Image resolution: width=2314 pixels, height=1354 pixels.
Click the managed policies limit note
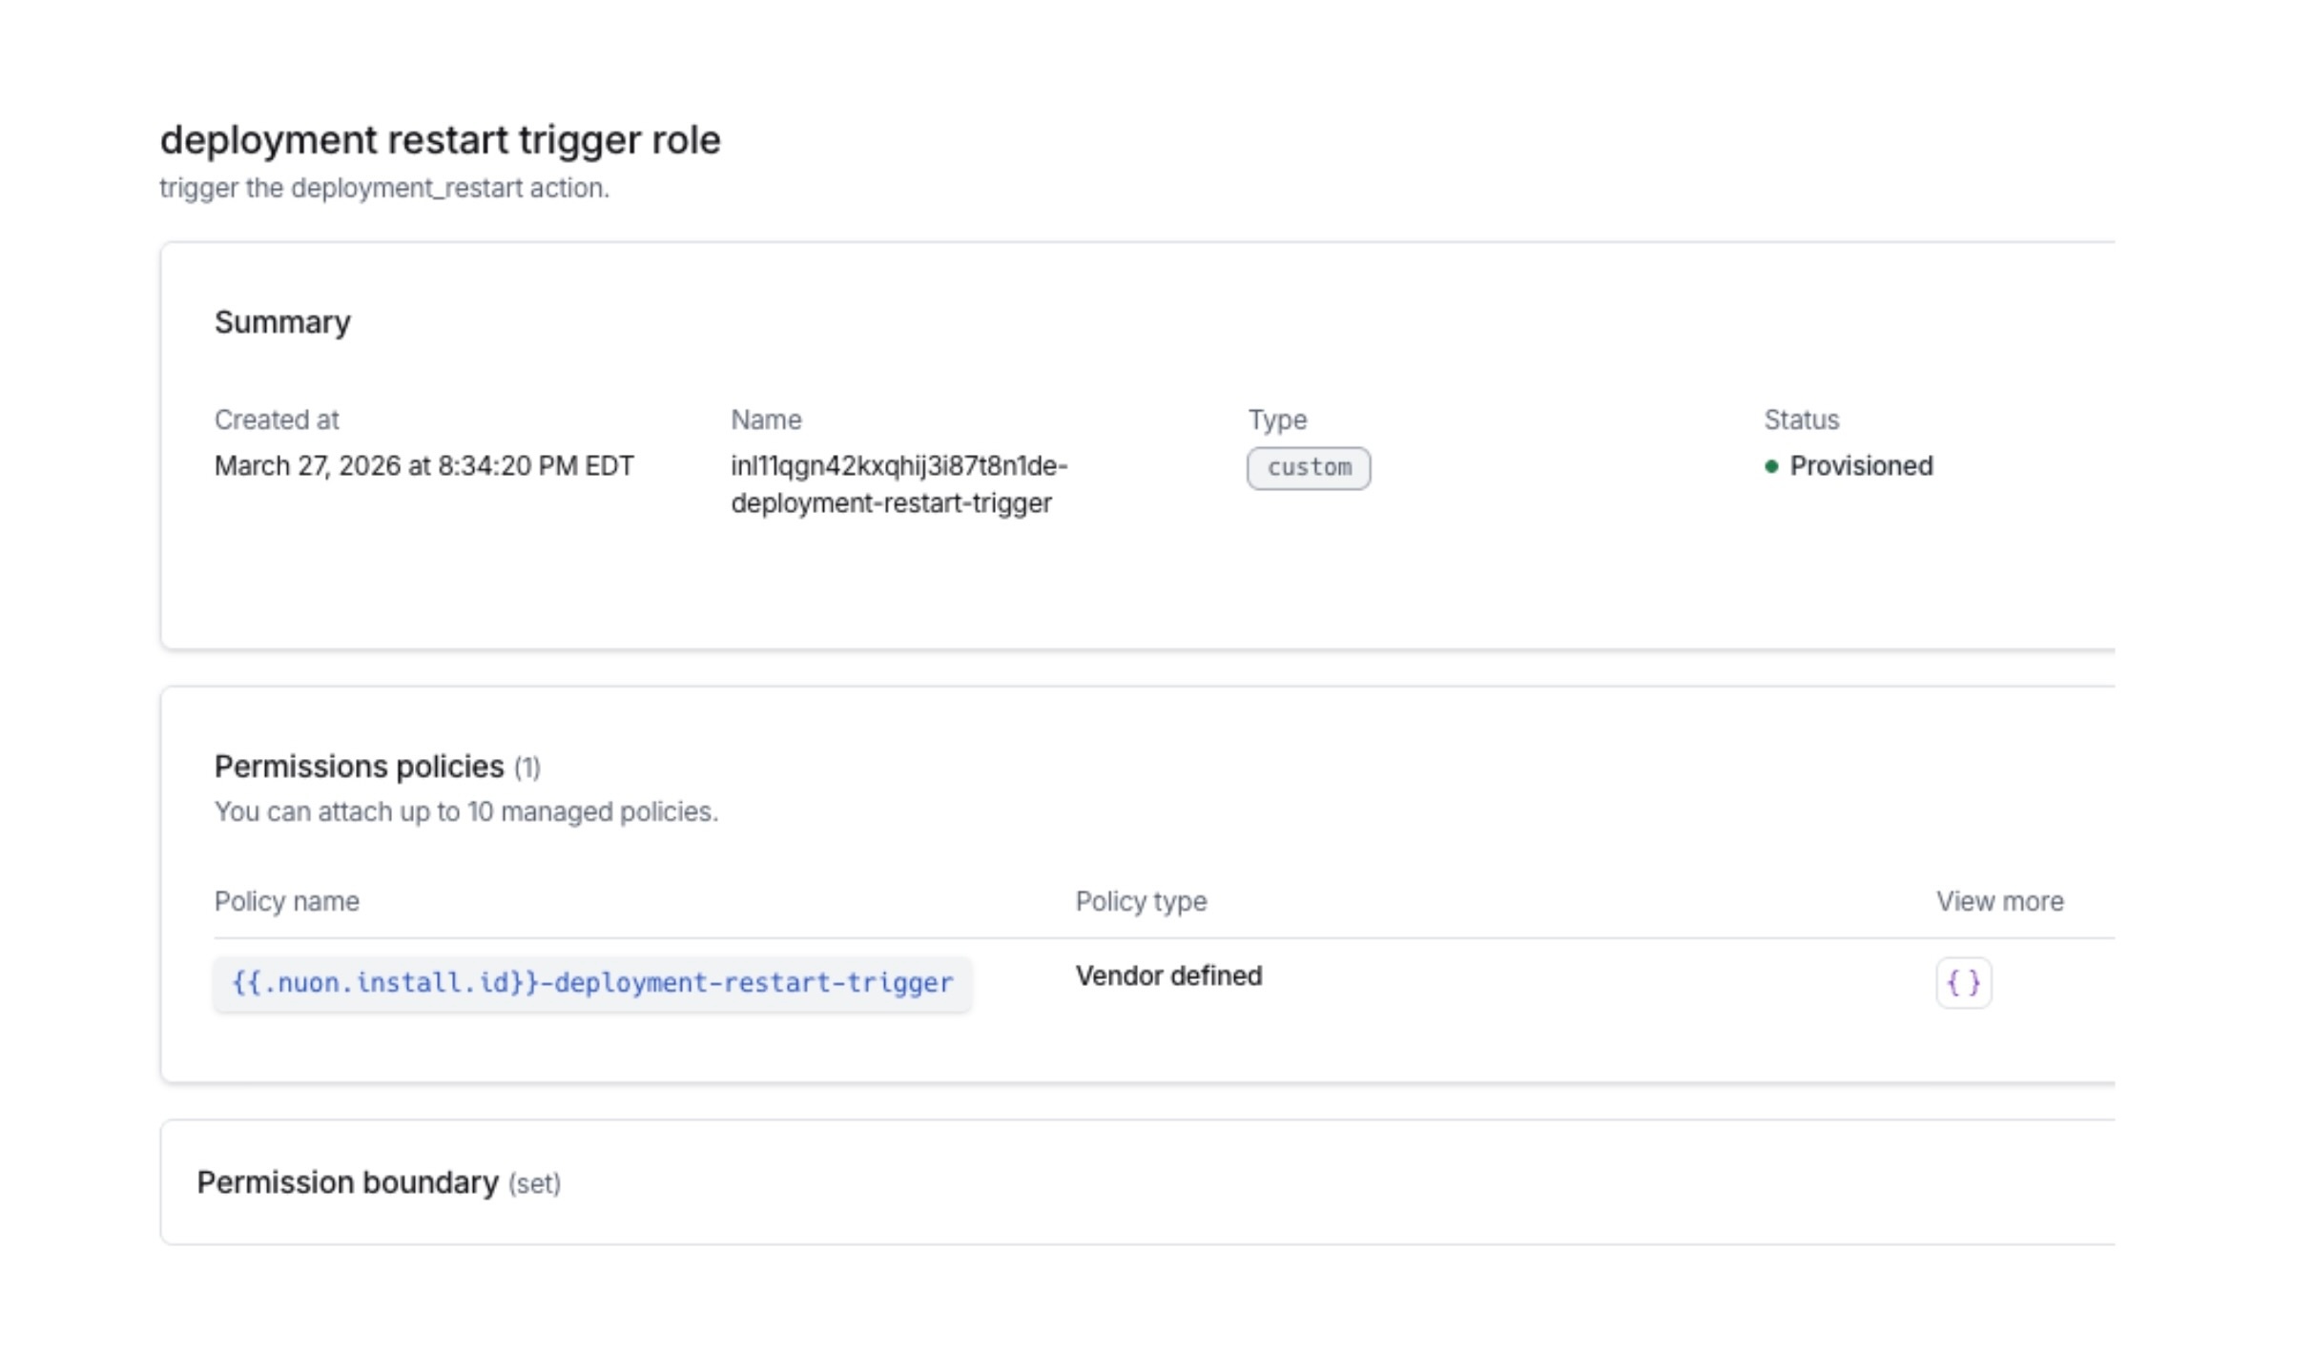click(x=465, y=811)
